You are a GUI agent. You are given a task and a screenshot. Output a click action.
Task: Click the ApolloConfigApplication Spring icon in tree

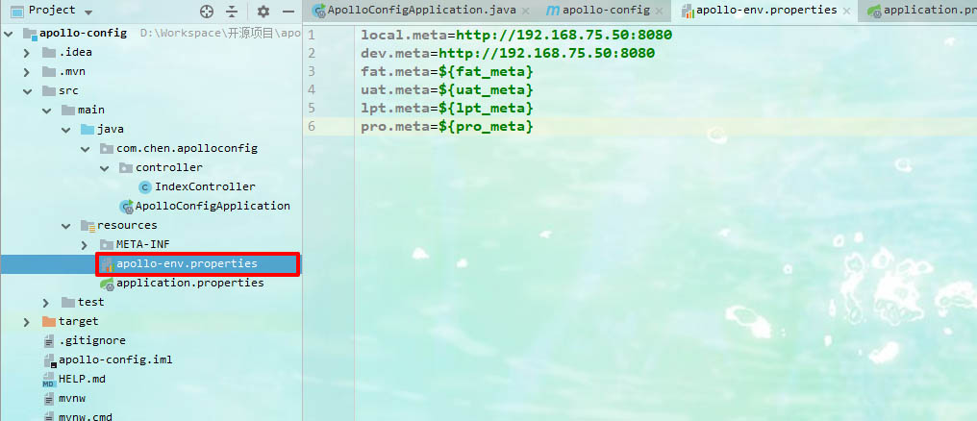coord(127,206)
